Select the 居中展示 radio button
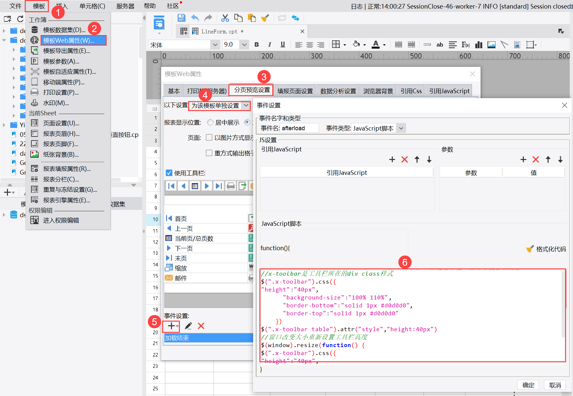This screenshot has width=573, height=396. [x=210, y=123]
